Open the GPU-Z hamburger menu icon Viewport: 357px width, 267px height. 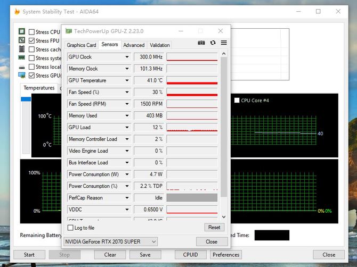pyautogui.click(x=224, y=43)
